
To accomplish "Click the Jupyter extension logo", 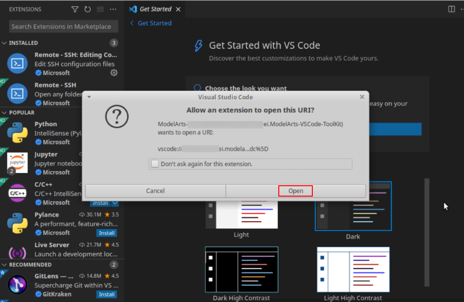I will [17, 162].
